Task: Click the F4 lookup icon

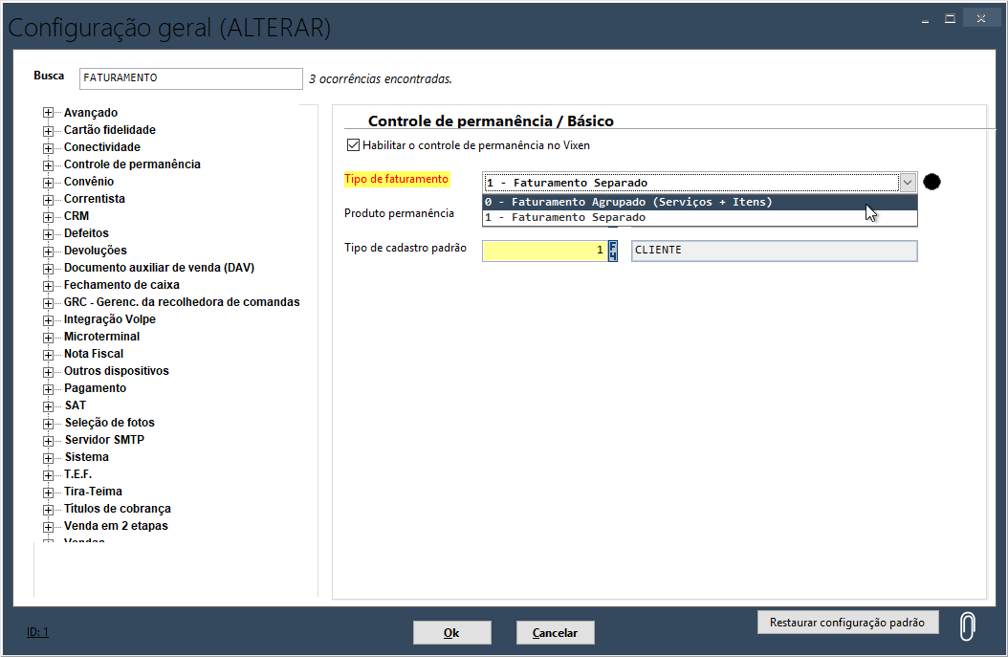Action: pos(613,251)
